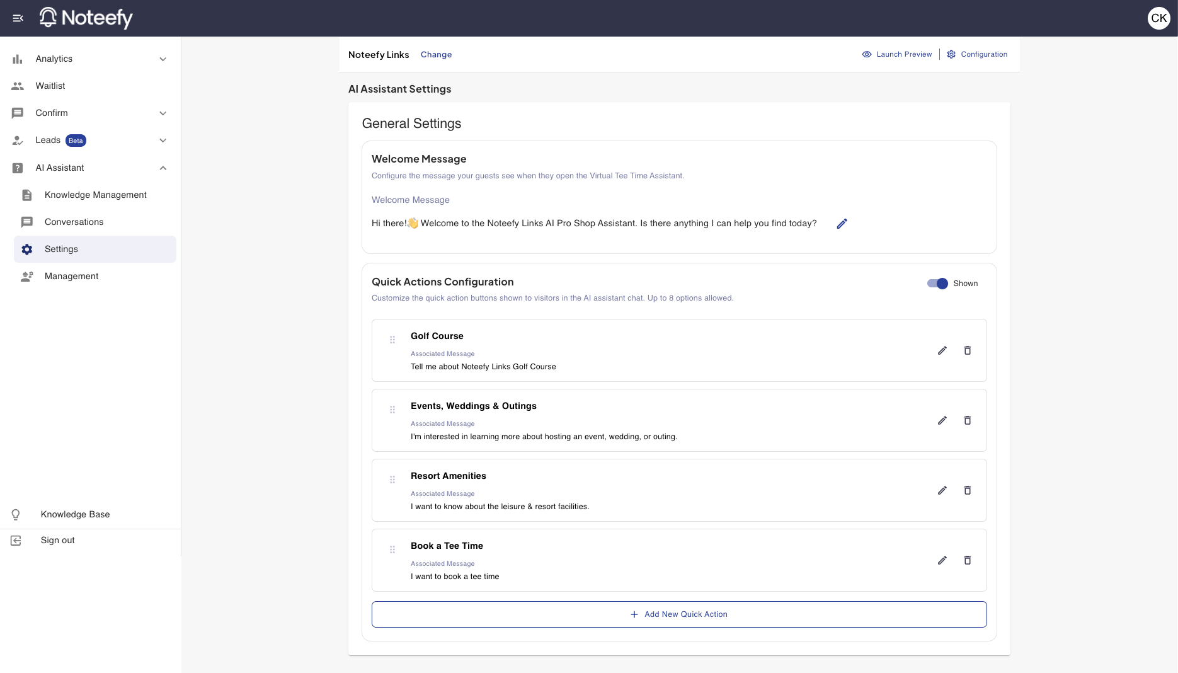Go to Conversations in sidebar
Image resolution: width=1178 pixels, height=673 pixels.
74,222
